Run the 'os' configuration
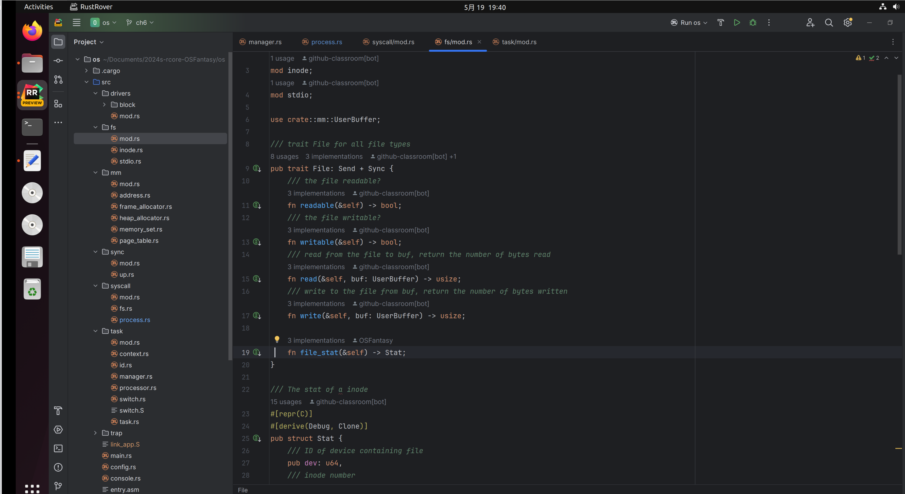Image resolution: width=905 pixels, height=494 pixels. (737, 22)
